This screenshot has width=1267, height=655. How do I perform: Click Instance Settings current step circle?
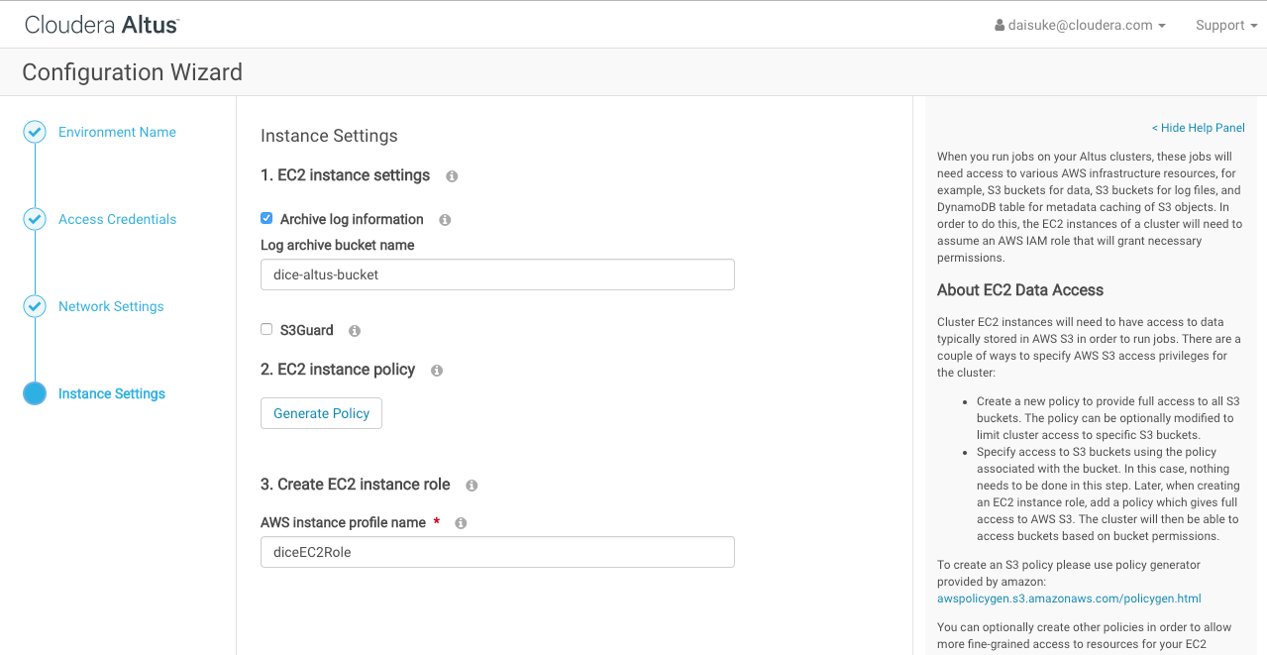[35, 393]
